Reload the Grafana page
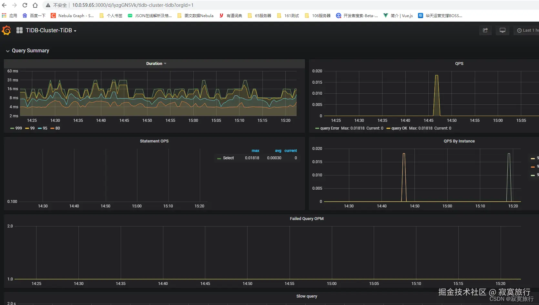Image resolution: width=539 pixels, height=305 pixels. [x=25, y=5]
